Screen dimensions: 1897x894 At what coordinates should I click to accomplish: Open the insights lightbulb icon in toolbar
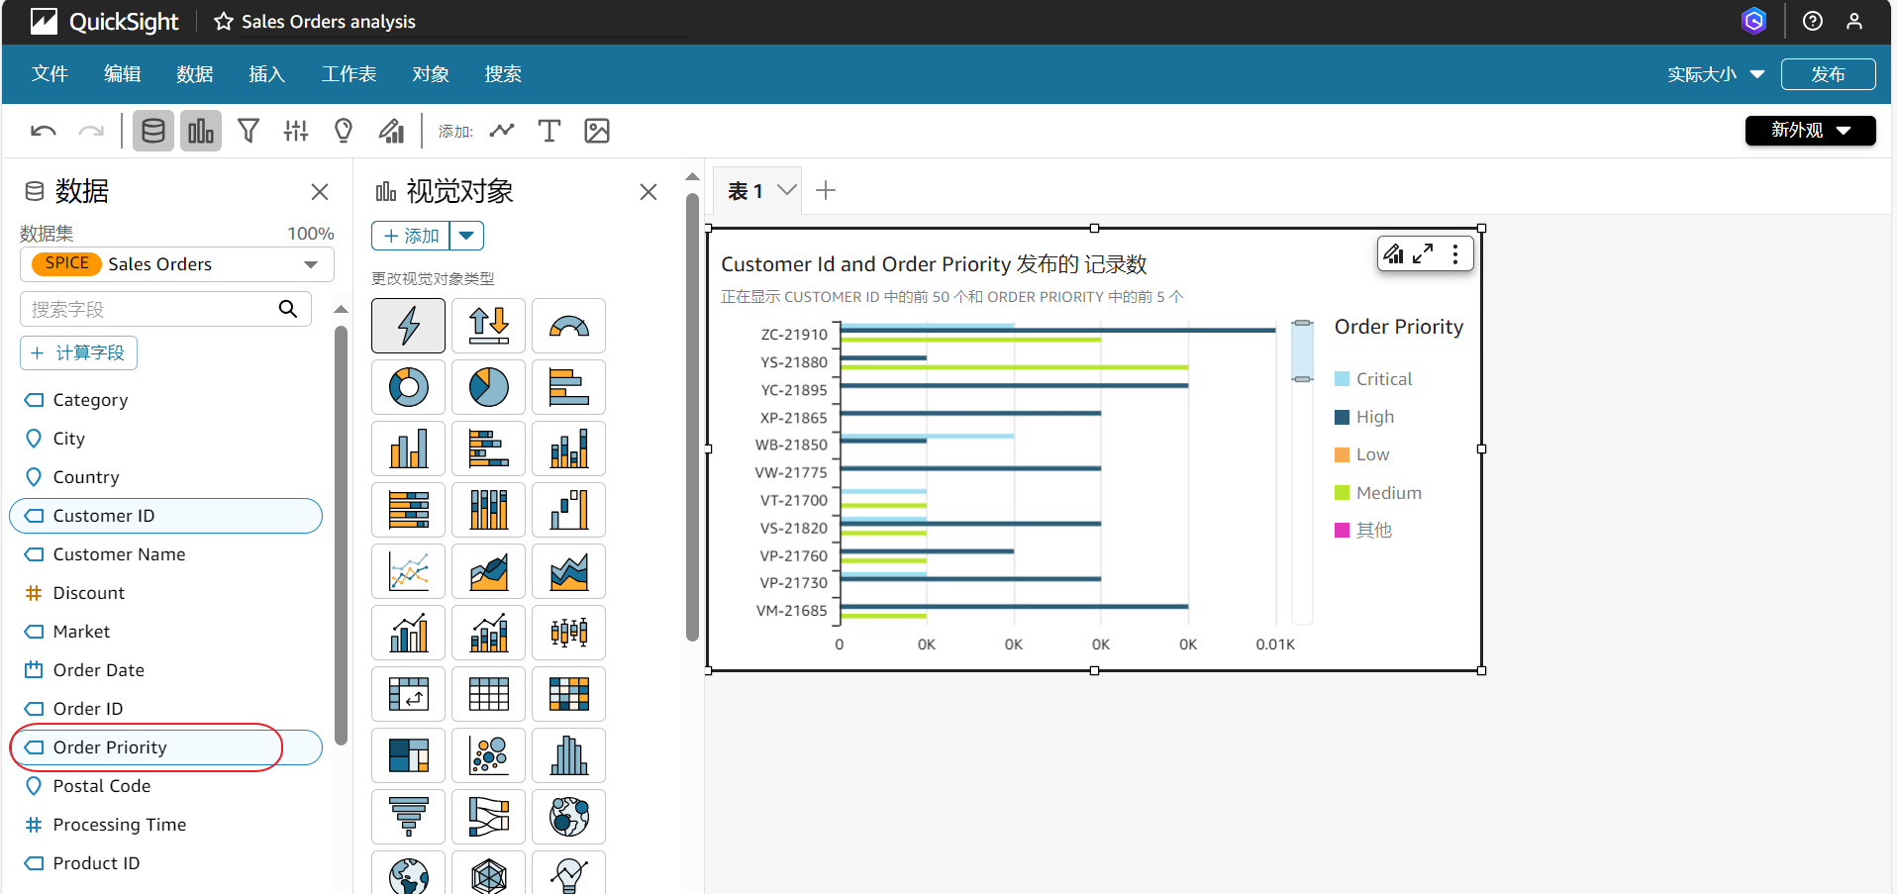(x=344, y=131)
